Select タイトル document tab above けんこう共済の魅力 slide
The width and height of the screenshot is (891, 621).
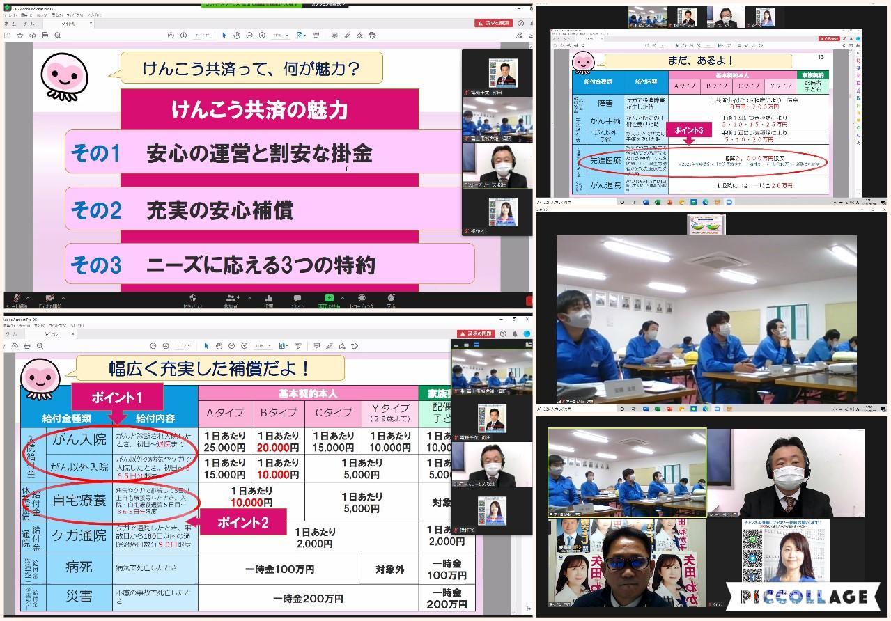click(x=68, y=24)
